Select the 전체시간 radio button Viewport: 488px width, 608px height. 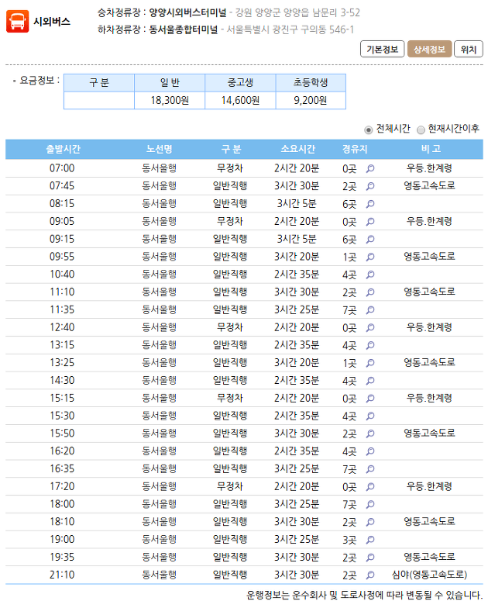(x=369, y=130)
